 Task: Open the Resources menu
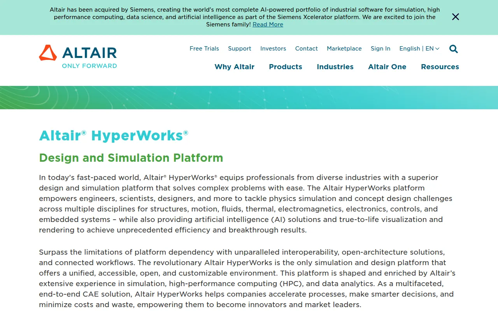(x=440, y=67)
